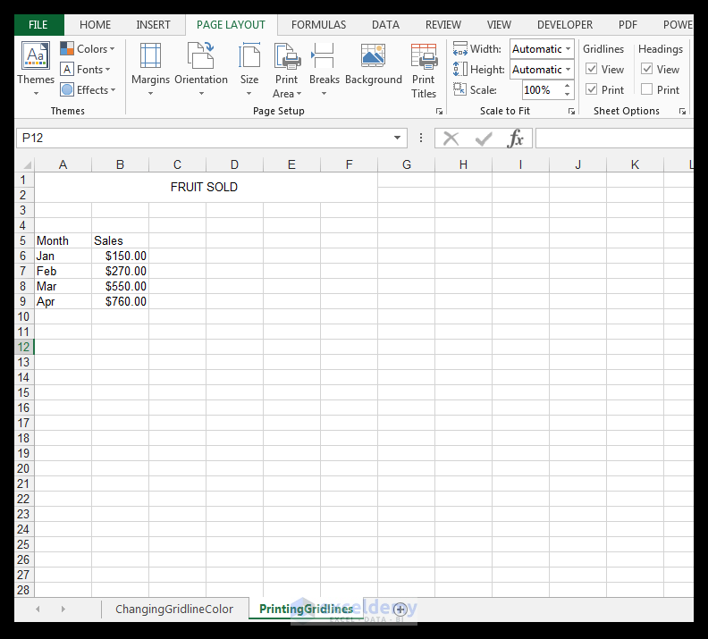Expand the Breaks dropdown arrow

tap(324, 94)
